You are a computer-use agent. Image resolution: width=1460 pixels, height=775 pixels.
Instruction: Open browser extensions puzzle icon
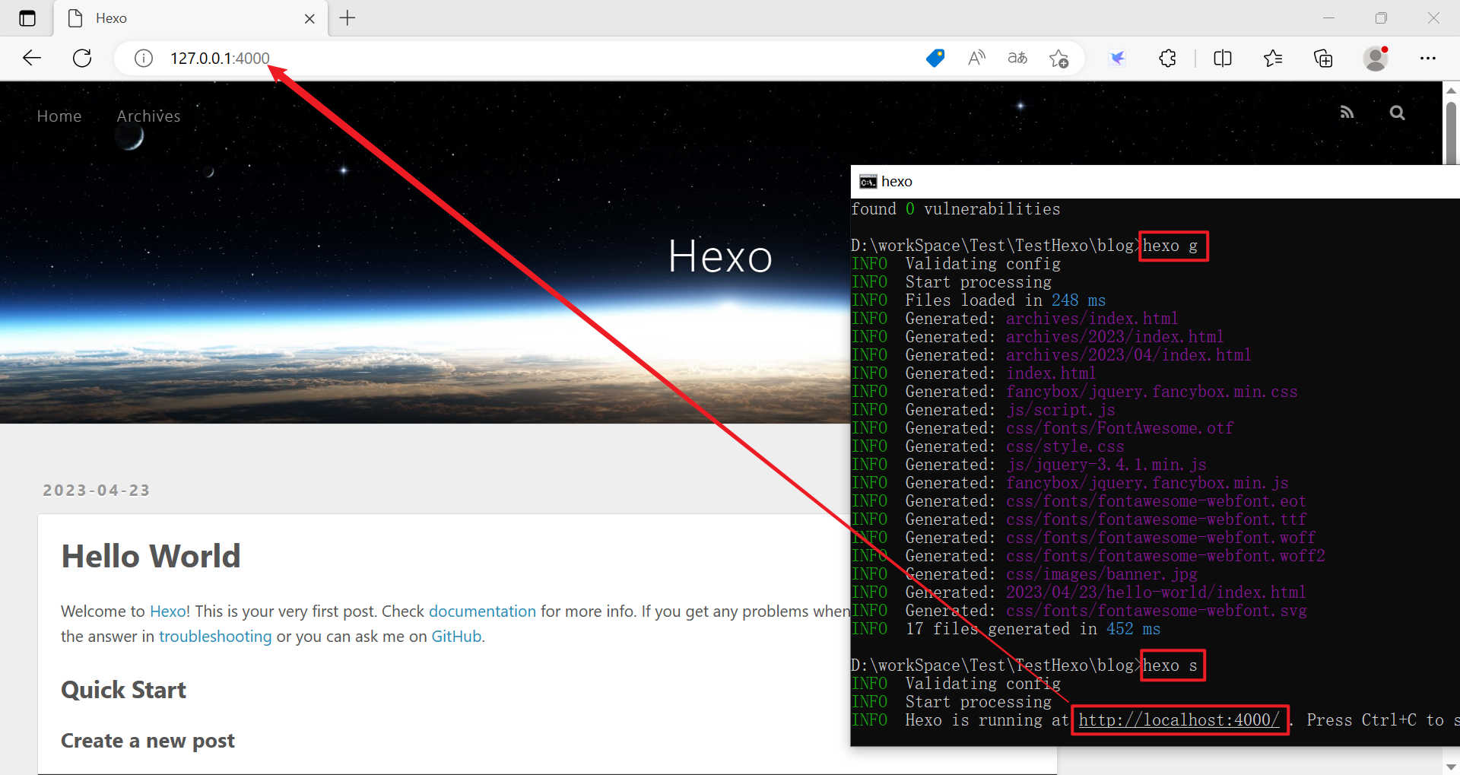(1168, 58)
